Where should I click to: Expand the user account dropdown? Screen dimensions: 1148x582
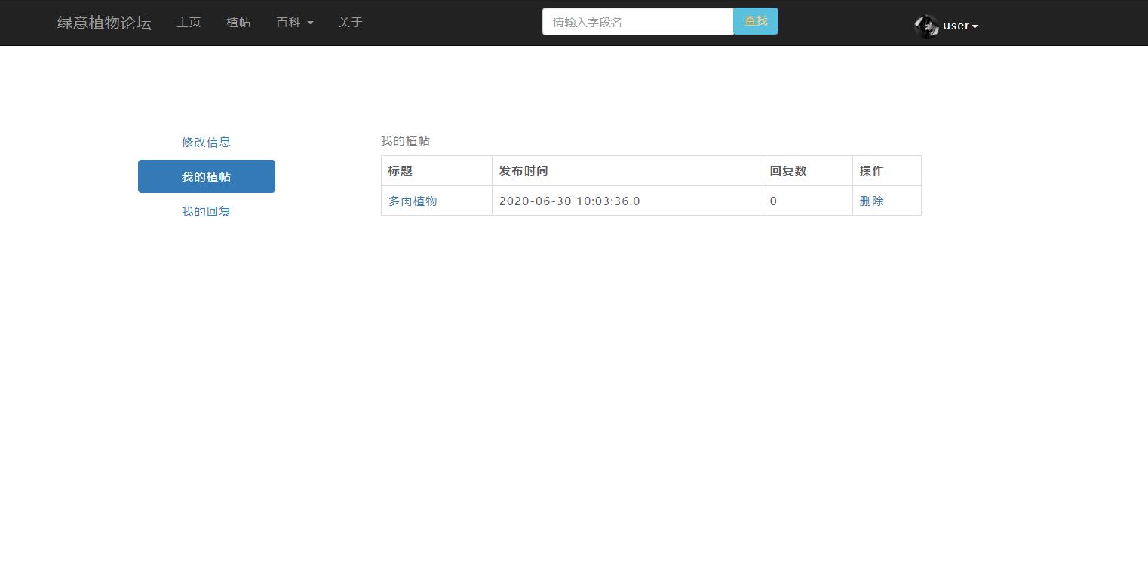pyautogui.click(x=958, y=25)
